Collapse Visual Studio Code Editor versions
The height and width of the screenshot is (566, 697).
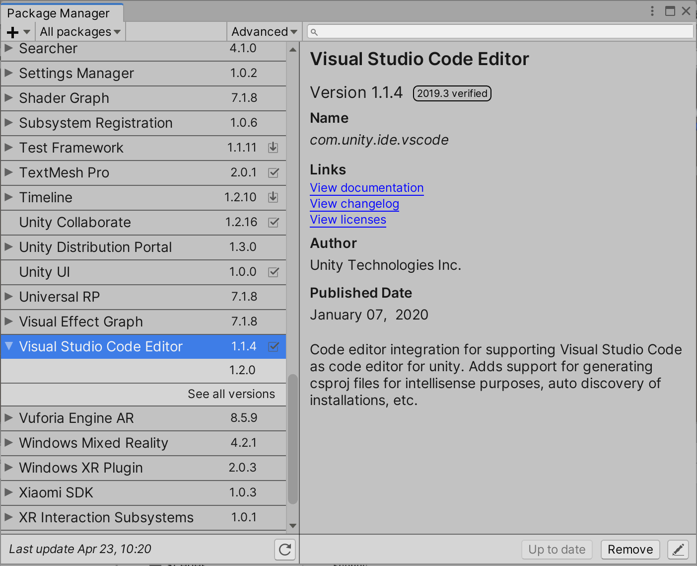8,346
